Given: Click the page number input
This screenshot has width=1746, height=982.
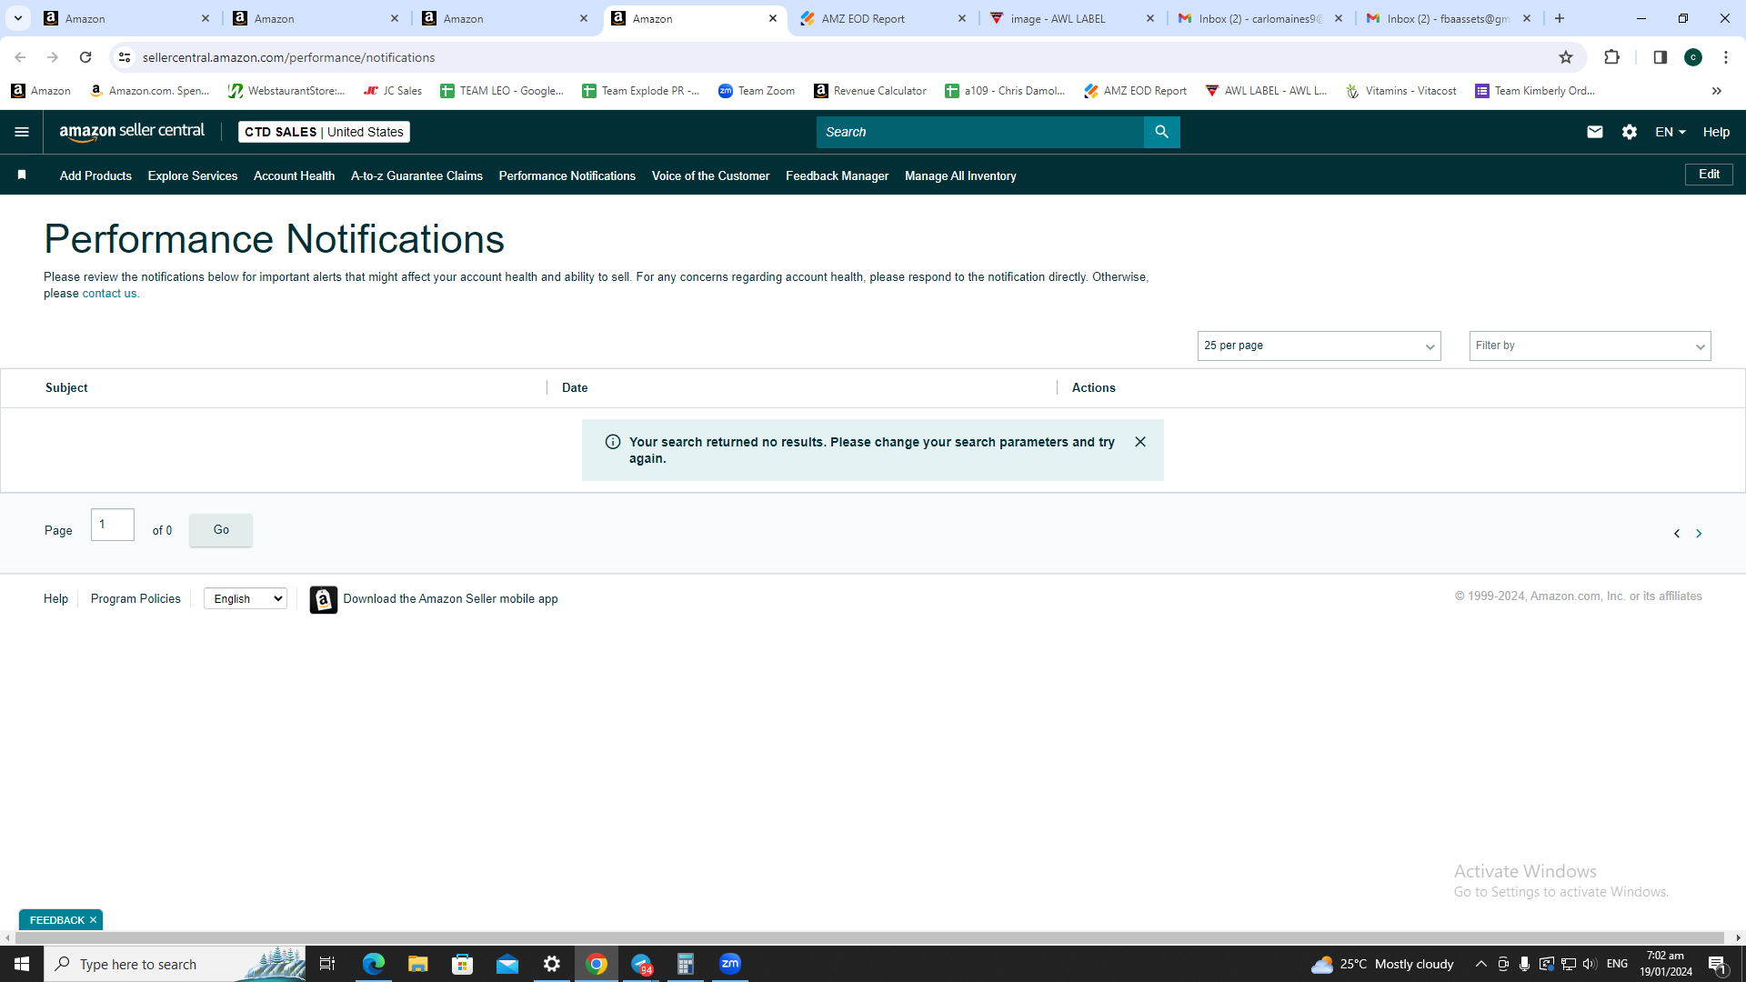Looking at the screenshot, I should pyautogui.click(x=113, y=525).
